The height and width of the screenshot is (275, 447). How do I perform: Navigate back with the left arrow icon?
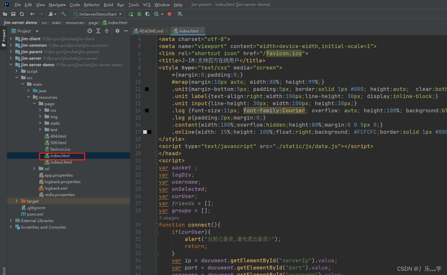[32, 14]
